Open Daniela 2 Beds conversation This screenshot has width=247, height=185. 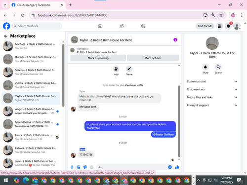point(31,59)
